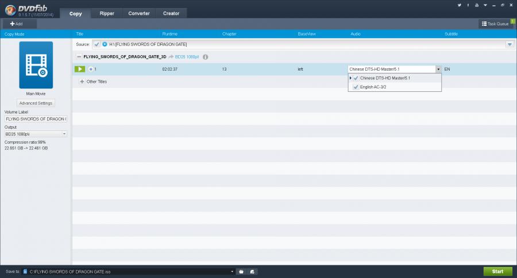
Task: Click the BD25 1080p/i output link
Action: (187, 57)
